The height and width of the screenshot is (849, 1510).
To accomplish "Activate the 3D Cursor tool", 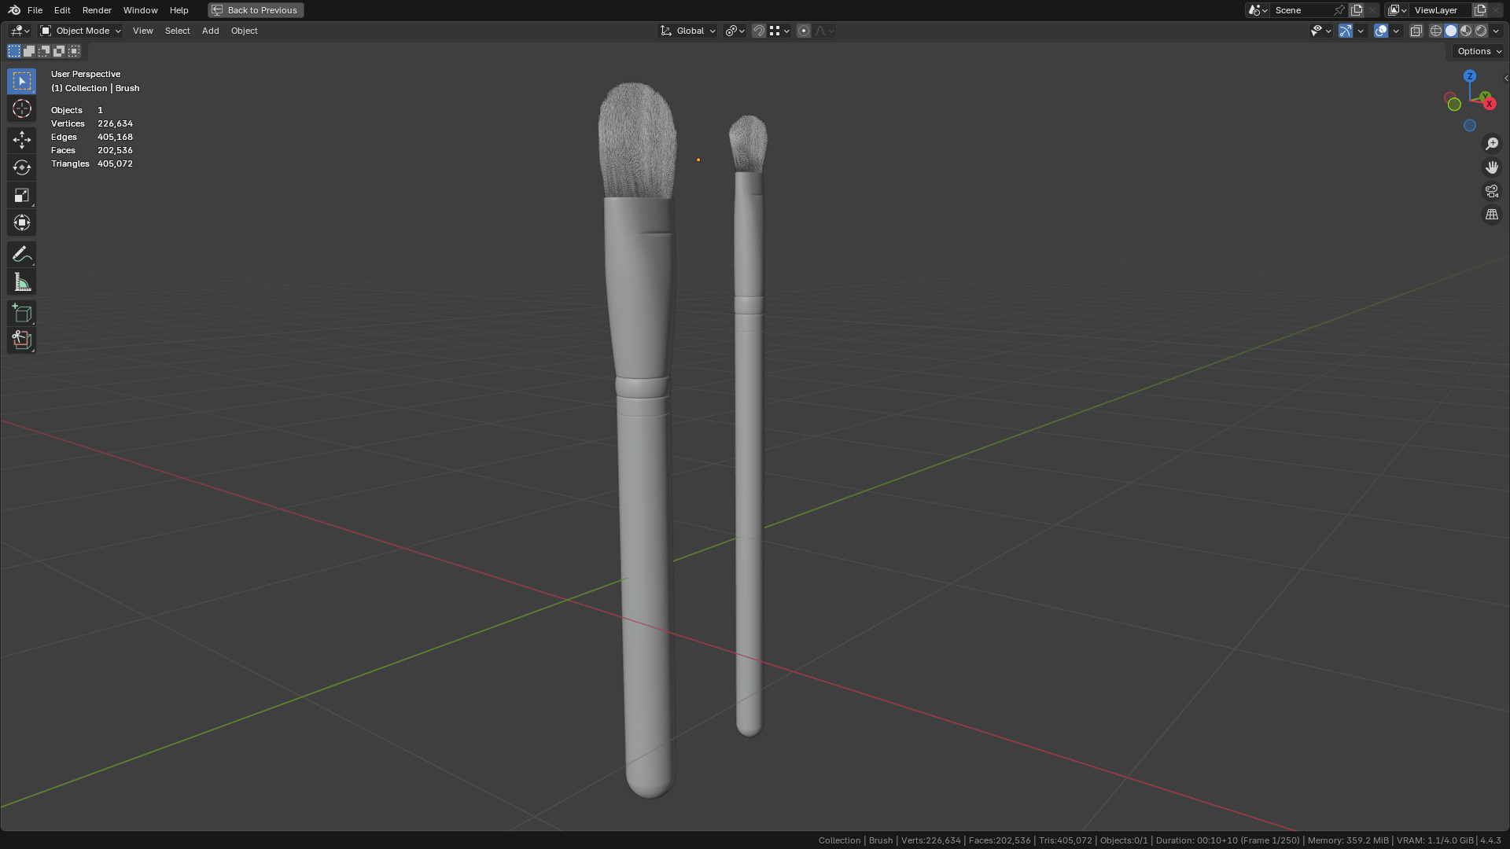I will [x=21, y=109].
